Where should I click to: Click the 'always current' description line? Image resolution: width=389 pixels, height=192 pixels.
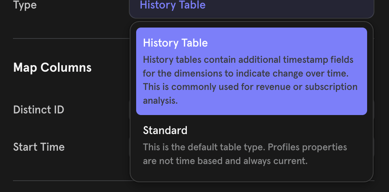pos(225,161)
